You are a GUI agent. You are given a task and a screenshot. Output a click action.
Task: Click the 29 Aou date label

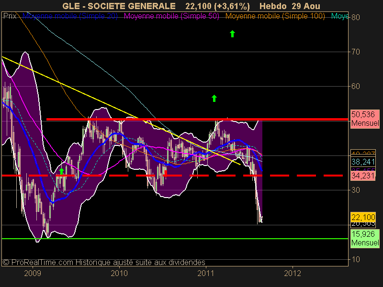[x=306, y=6]
